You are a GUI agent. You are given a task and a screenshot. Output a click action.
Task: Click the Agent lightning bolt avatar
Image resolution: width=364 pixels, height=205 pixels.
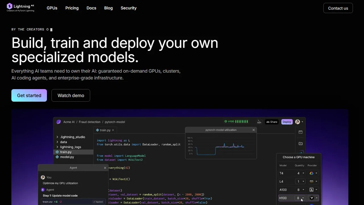(43, 190)
